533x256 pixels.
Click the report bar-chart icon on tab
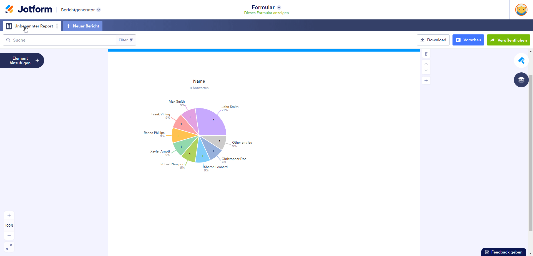click(9, 26)
